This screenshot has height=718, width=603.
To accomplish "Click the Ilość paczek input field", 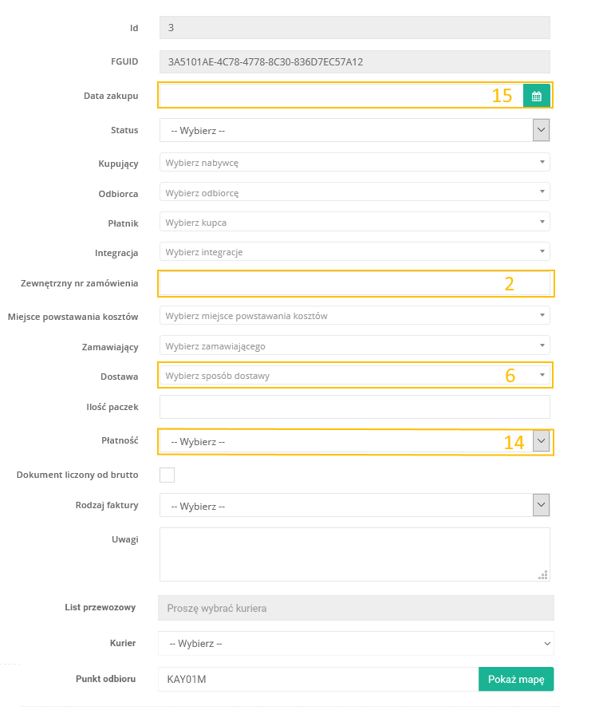I will pyautogui.click(x=355, y=407).
